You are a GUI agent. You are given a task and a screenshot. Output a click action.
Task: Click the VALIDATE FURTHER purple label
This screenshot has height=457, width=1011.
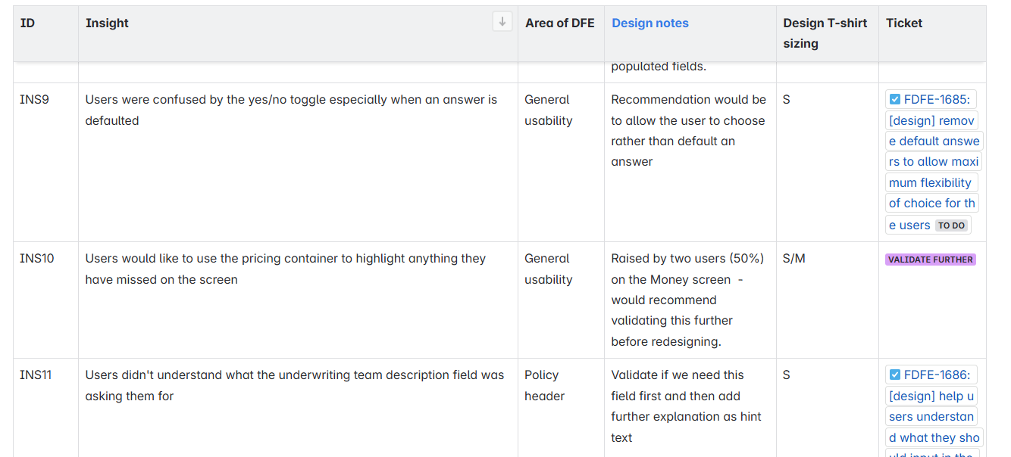click(930, 260)
